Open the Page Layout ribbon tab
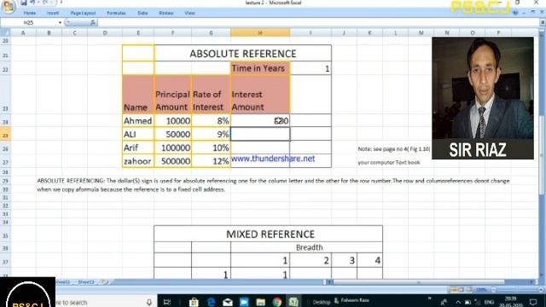This screenshot has height=307, width=546. (83, 13)
